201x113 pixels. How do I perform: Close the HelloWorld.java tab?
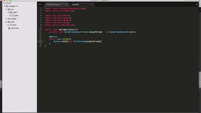coord(66,5)
